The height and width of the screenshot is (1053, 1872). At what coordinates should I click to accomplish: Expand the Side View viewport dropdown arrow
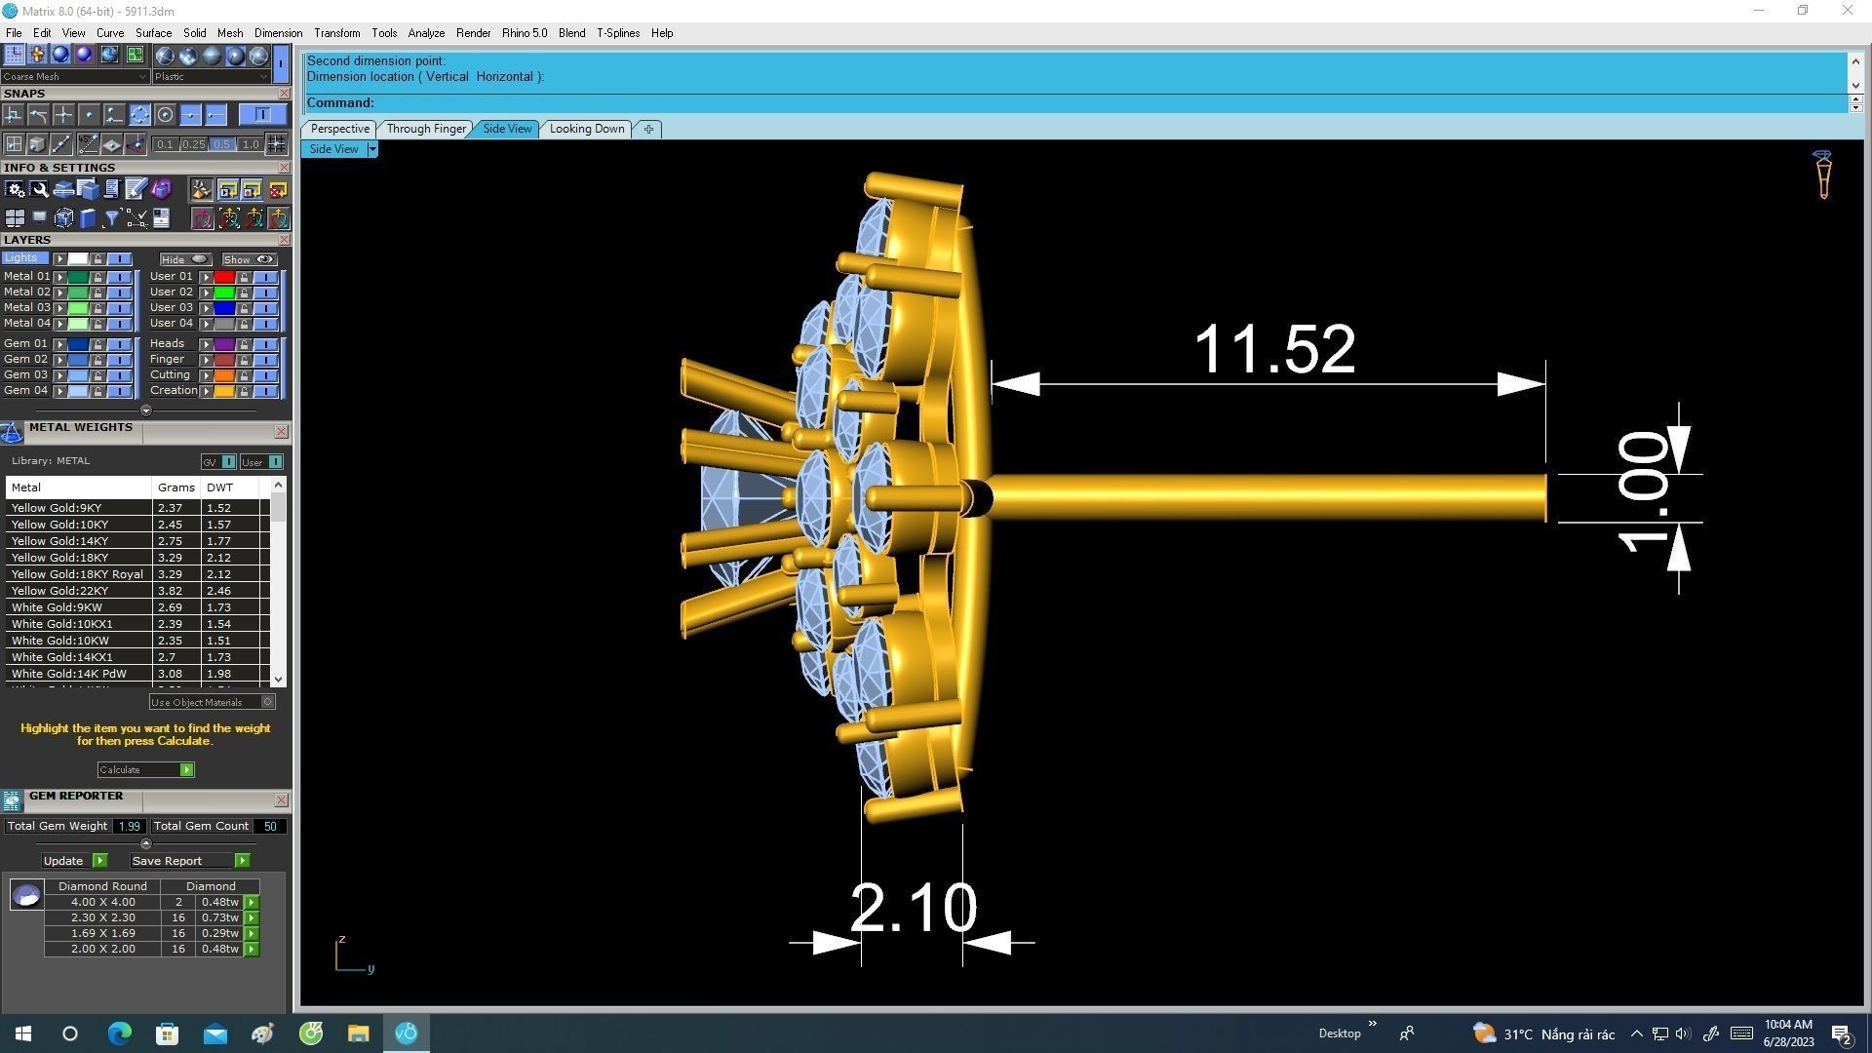[x=372, y=149]
